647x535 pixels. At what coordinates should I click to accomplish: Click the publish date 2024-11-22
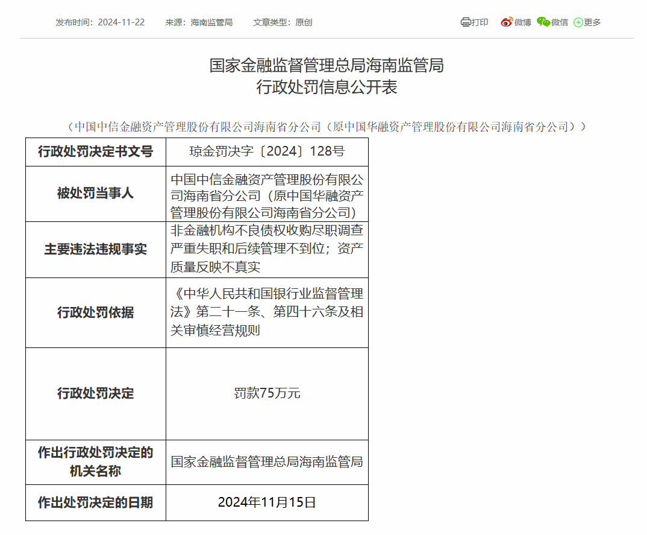click(x=121, y=22)
